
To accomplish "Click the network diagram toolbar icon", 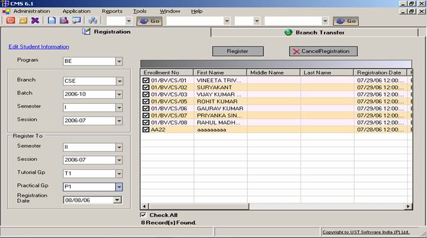I will coord(93,20).
